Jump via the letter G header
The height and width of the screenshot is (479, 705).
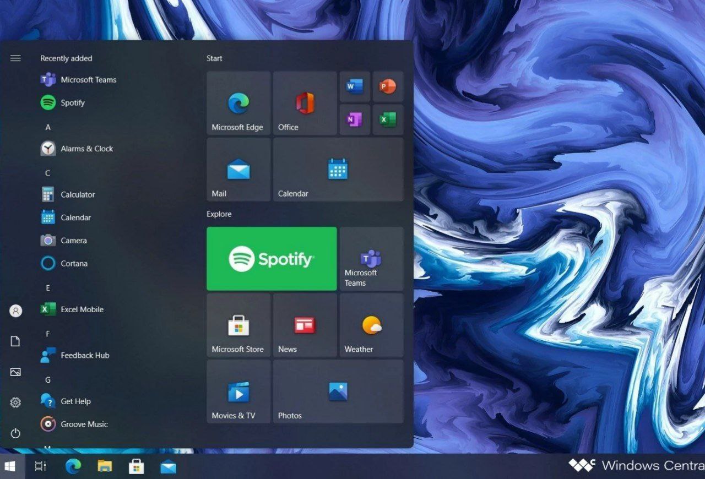pos(48,380)
